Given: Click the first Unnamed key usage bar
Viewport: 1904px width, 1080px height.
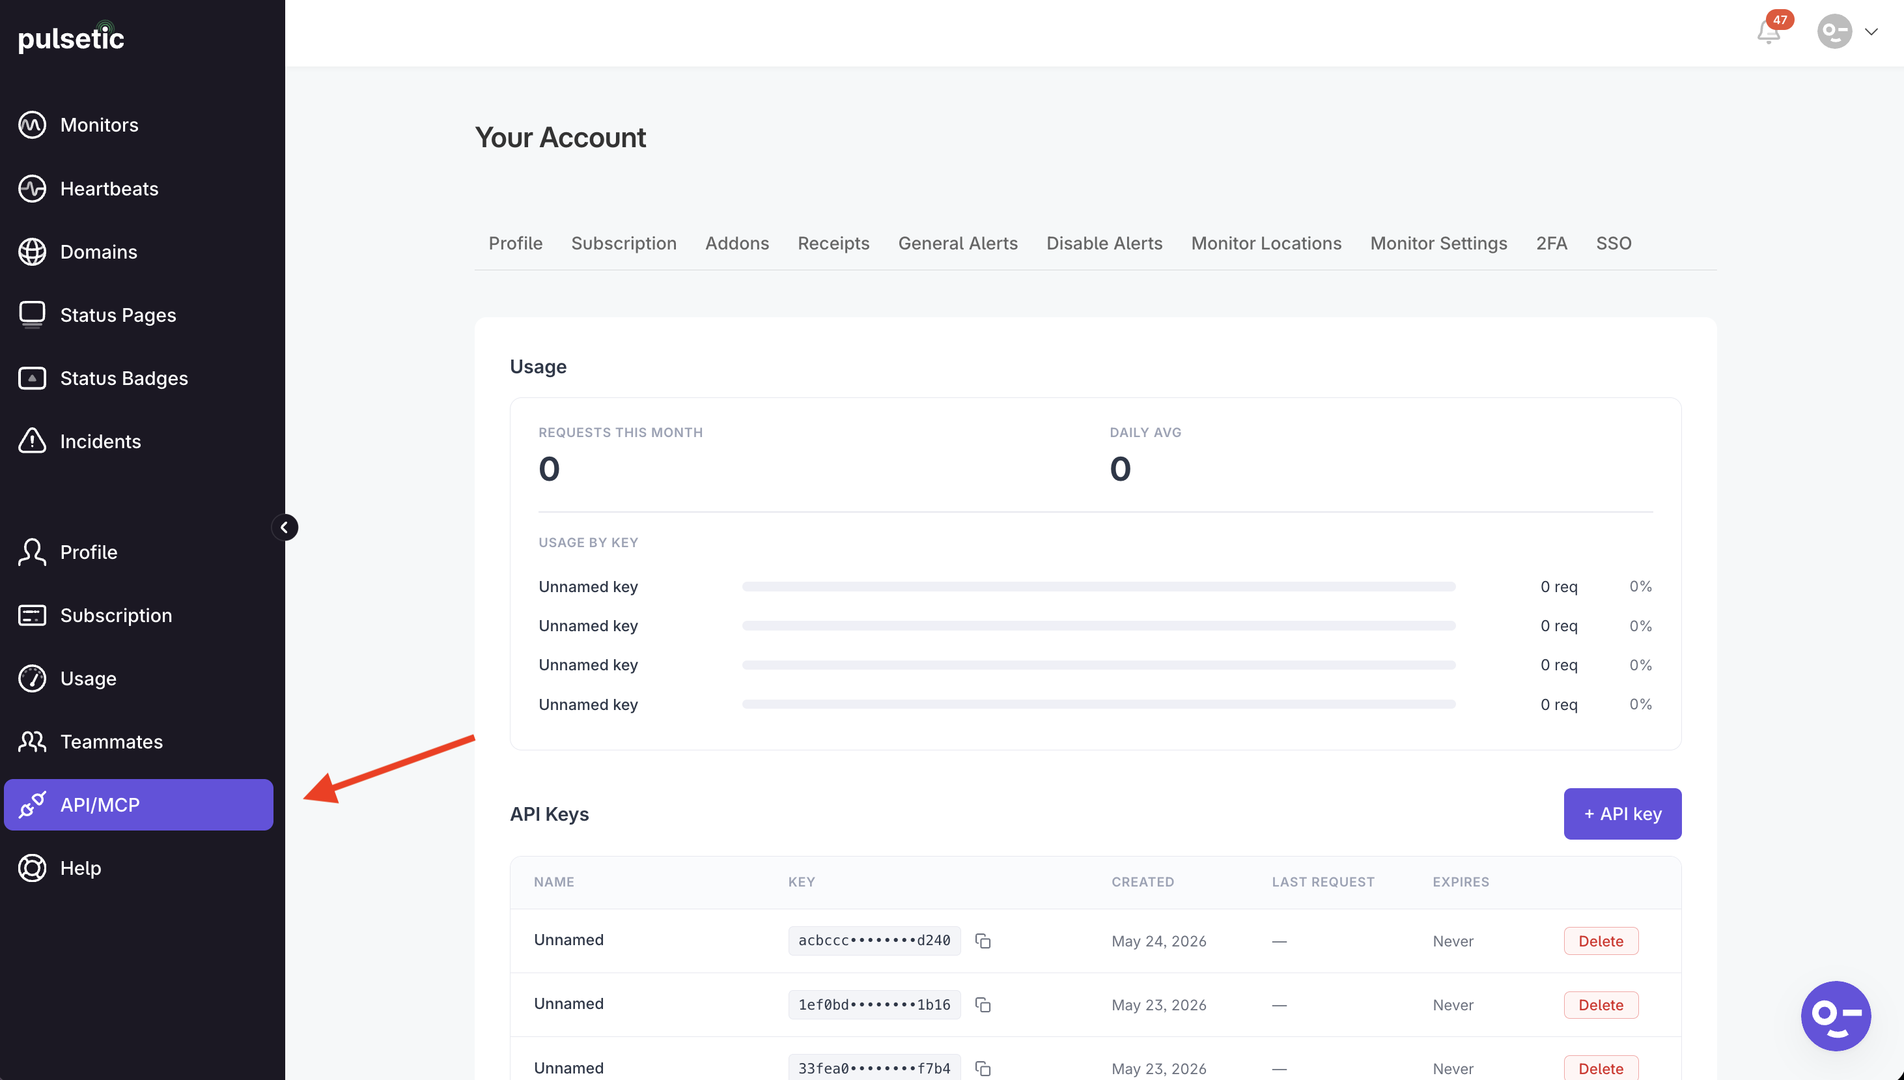Looking at the screenshot, I should click(x=1098, y=587).
